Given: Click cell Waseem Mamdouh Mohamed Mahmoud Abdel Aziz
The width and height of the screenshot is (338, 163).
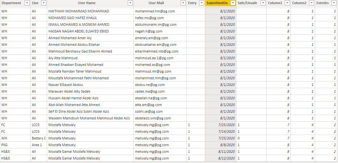Looking at the screenshot, I should click(90, 118).
